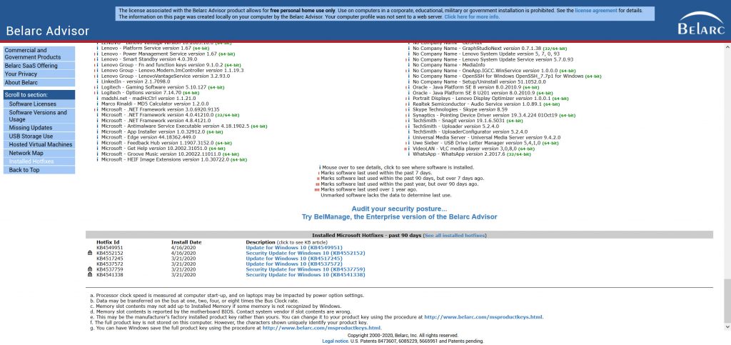Click the Belarc logo in header

pos(701,24)
